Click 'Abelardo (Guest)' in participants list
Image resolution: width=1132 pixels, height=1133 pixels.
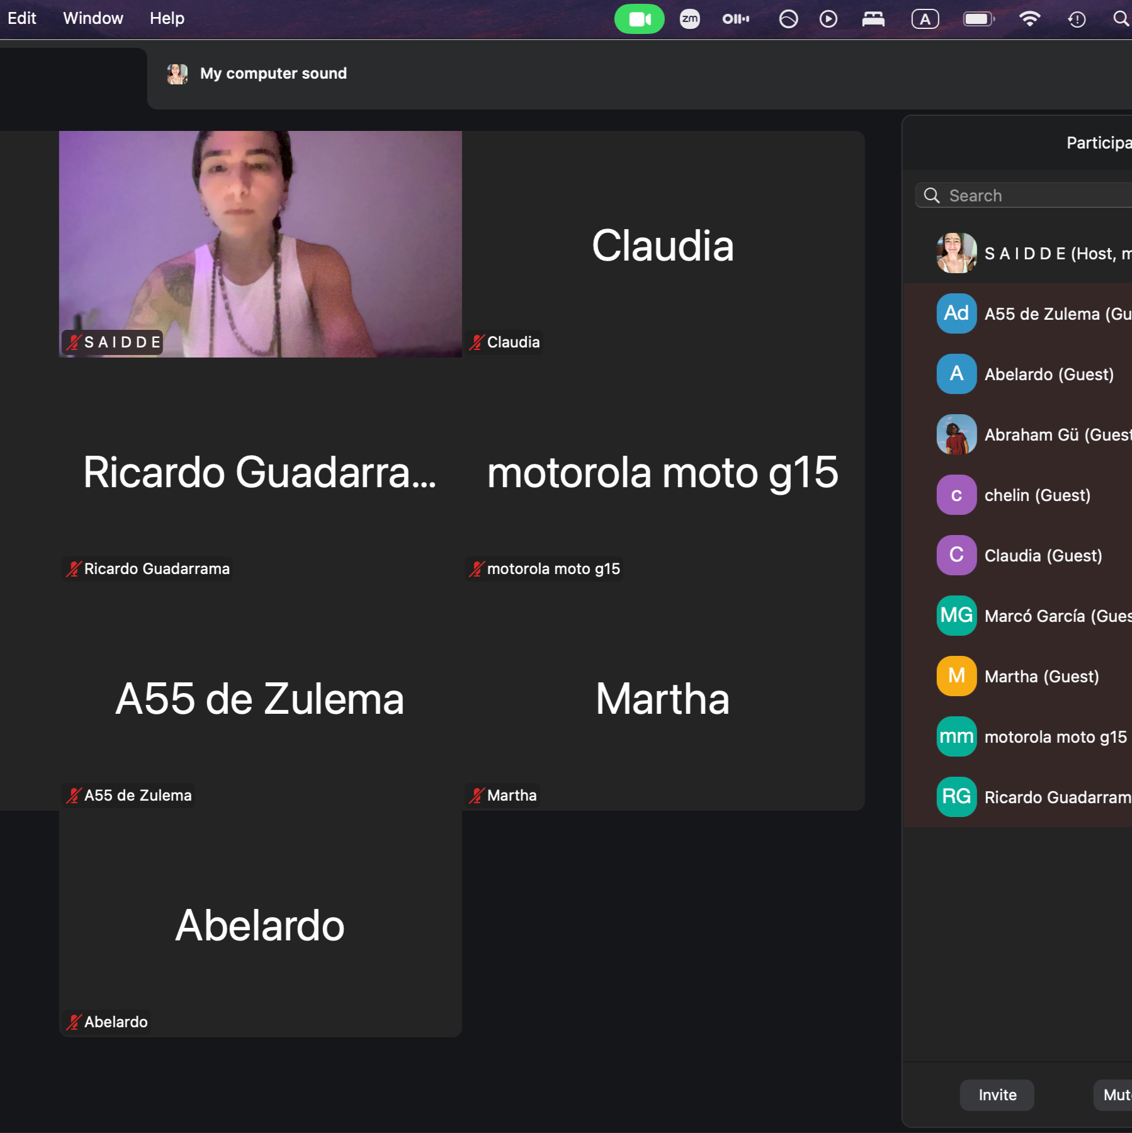point(1049,375)
